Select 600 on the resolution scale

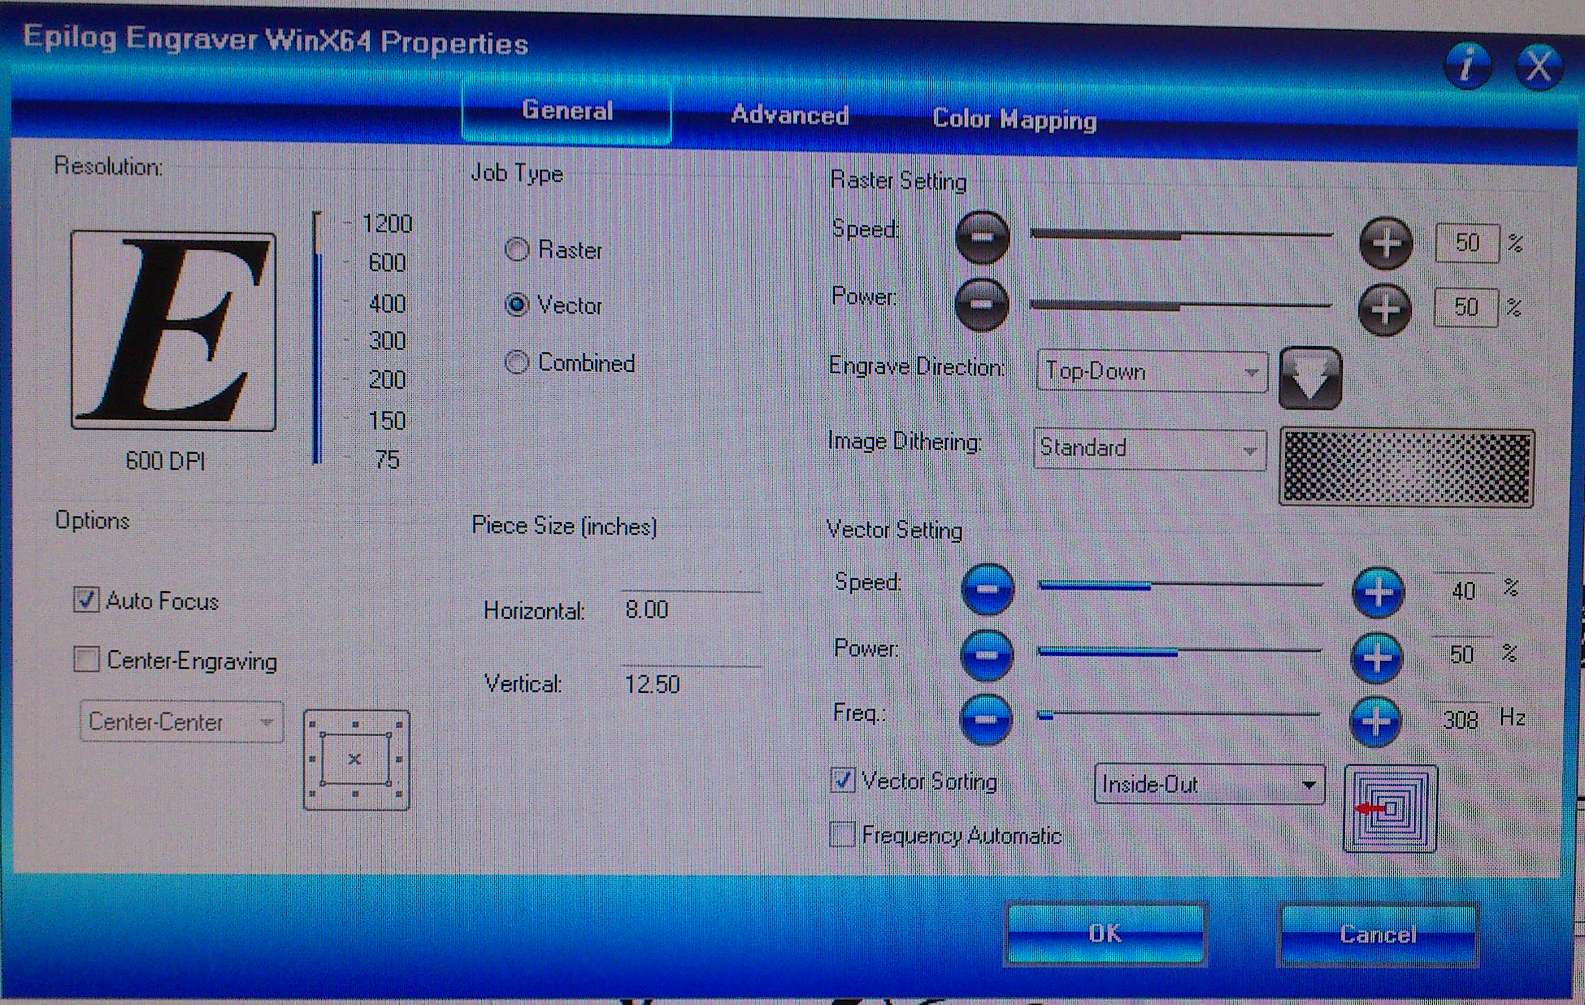pyautogui.click(x=387, y=263)
